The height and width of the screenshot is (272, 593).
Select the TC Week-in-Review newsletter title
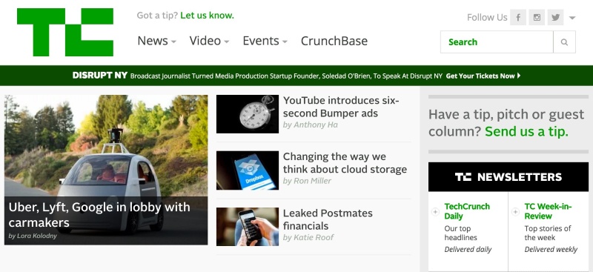[548, 211]
